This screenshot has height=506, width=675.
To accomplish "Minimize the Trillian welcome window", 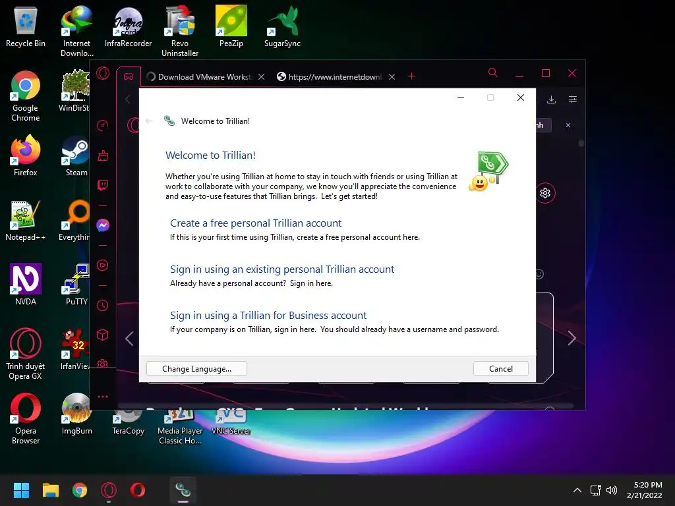I will click(x=461, y=98).
